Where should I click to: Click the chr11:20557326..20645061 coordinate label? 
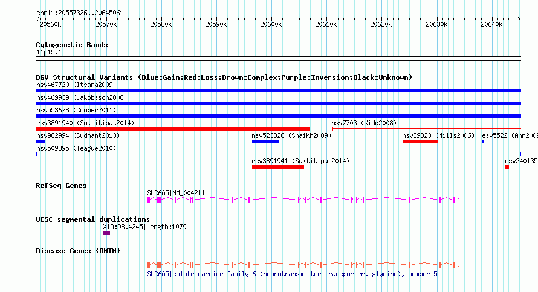pos(80,13)
